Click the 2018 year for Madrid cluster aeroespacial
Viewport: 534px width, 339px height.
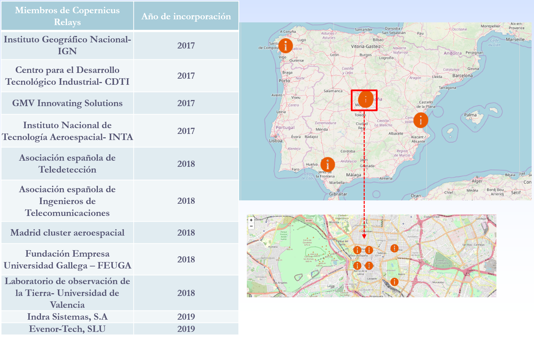[x=186, y=233]
